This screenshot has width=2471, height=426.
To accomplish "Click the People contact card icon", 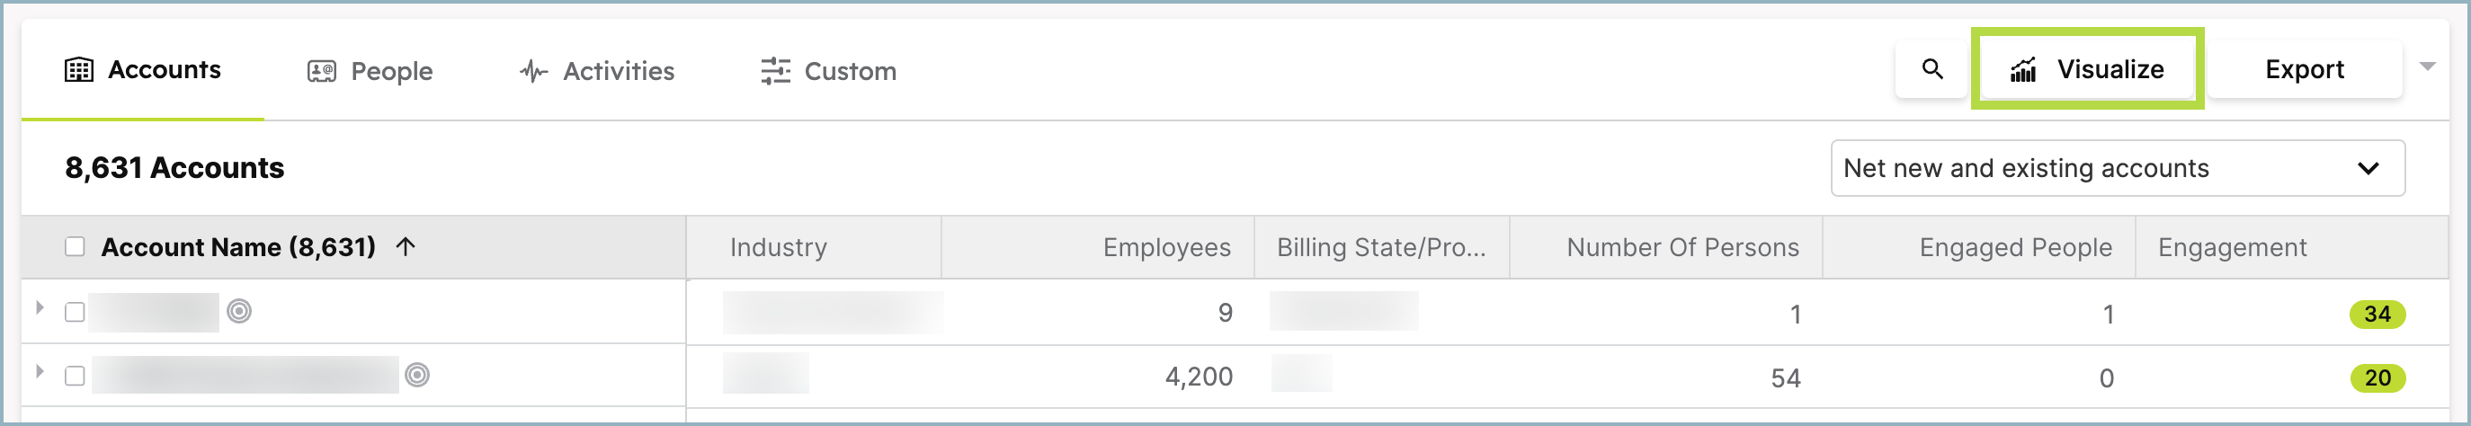I will (321, 71).
